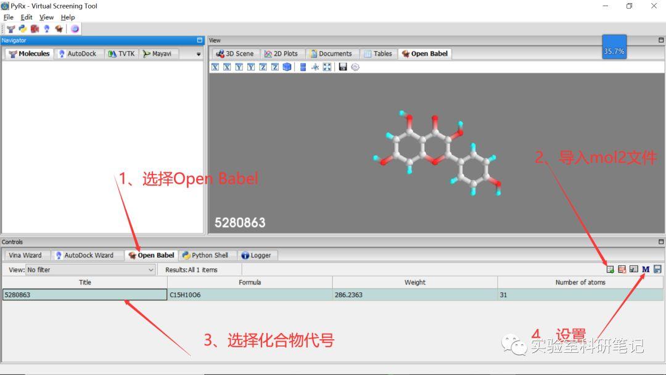Minimize molecule energy using the M icon
This screenshot has width=666, height=375.
[645, 269]
